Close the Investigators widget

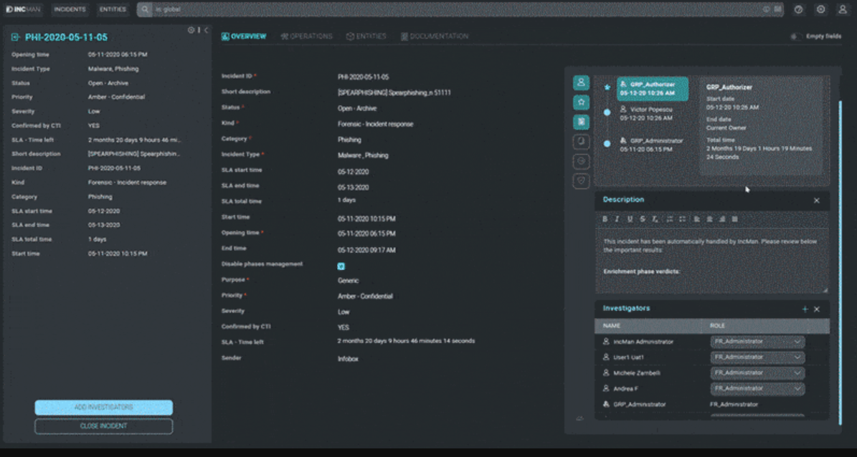click(817, 309)
